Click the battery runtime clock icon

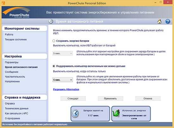pos(75,113)
